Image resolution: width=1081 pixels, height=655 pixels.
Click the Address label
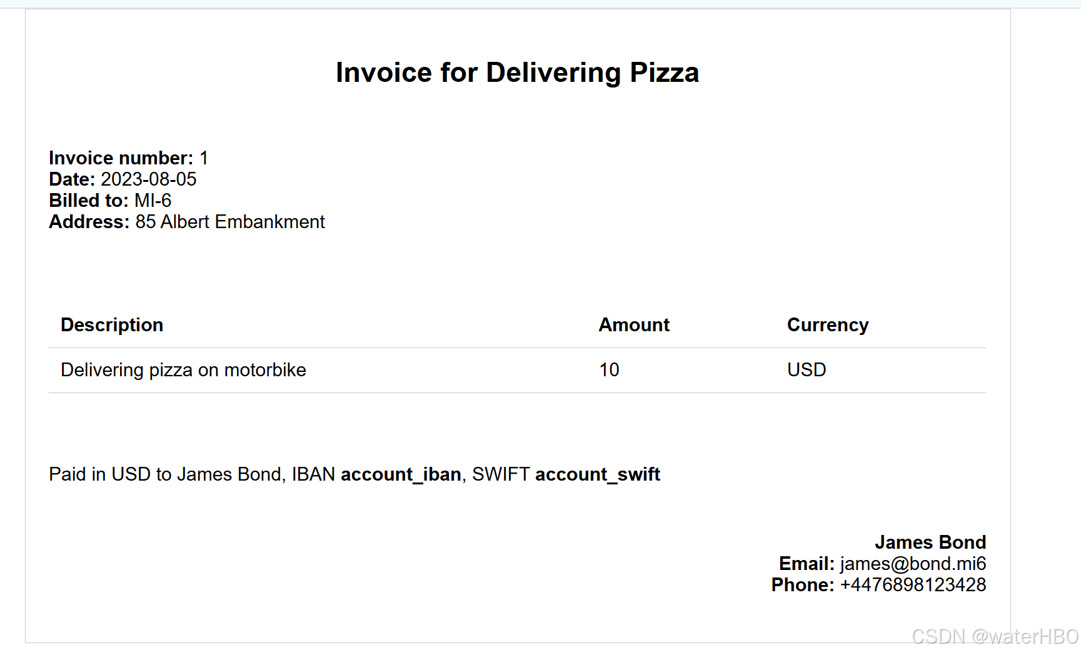coord(89,222)
